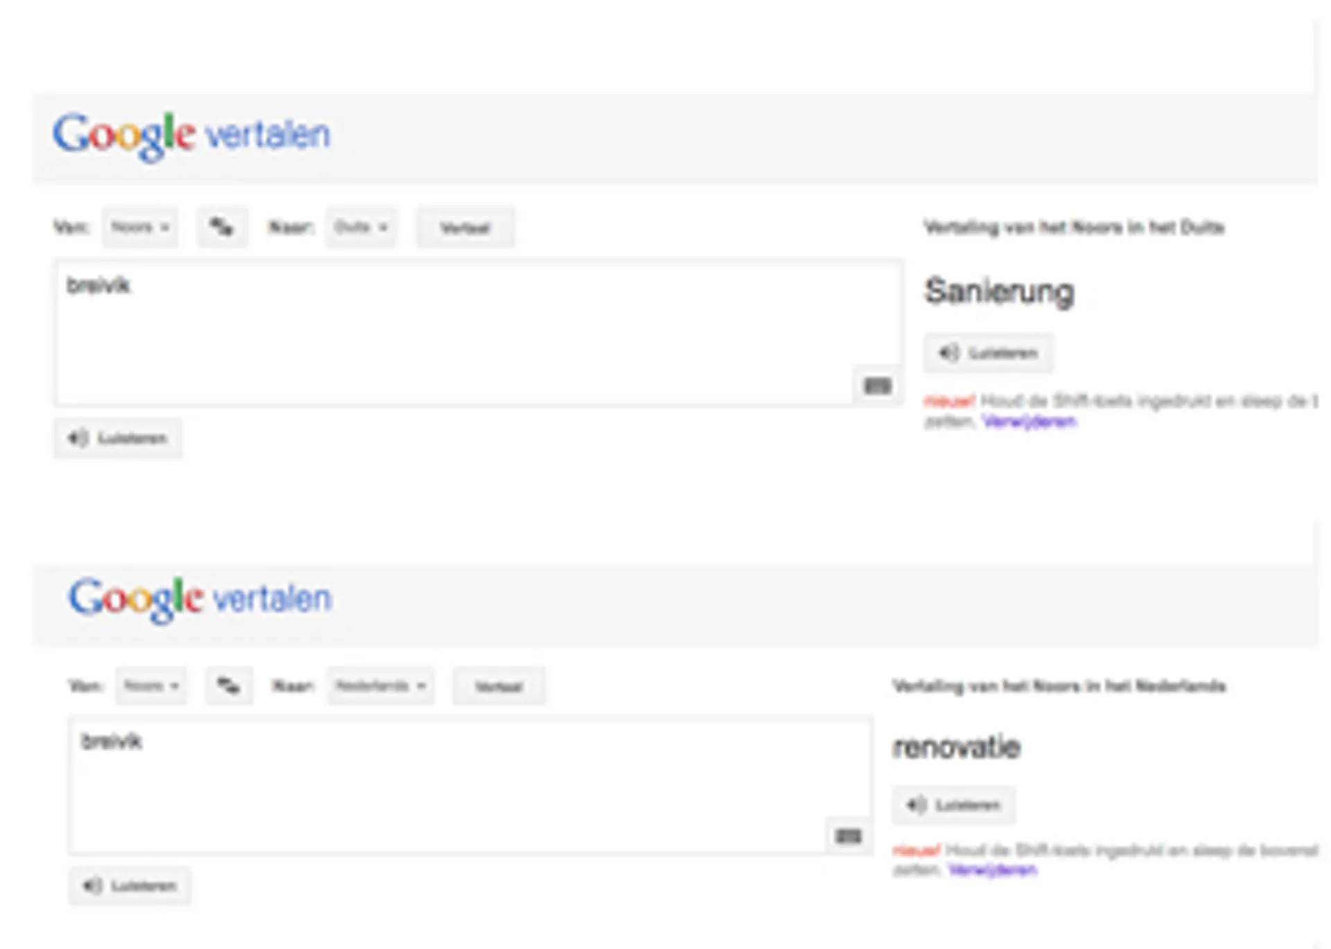This screenshot has height=949, width=1331.
Task: Open the keyboard icon in the top text box
Action: pyautogui.click(x=878, y=385)
